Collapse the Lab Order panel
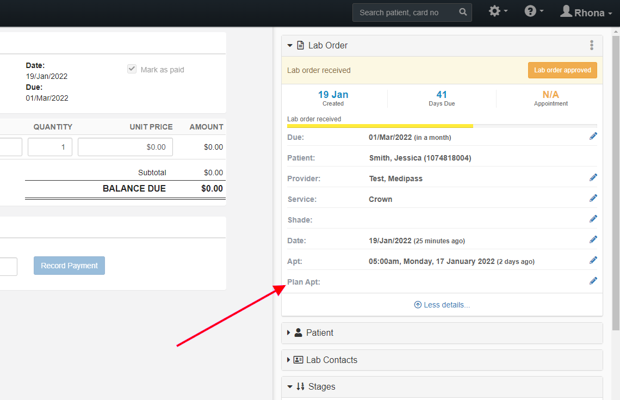Image resolution: width=620 pixels, height=400 pixels. [x=290, y=46]
